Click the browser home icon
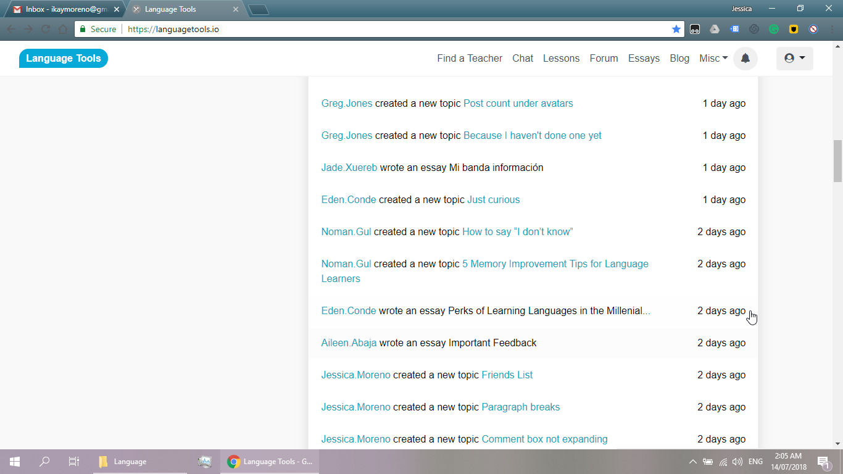 click(63, 29)
